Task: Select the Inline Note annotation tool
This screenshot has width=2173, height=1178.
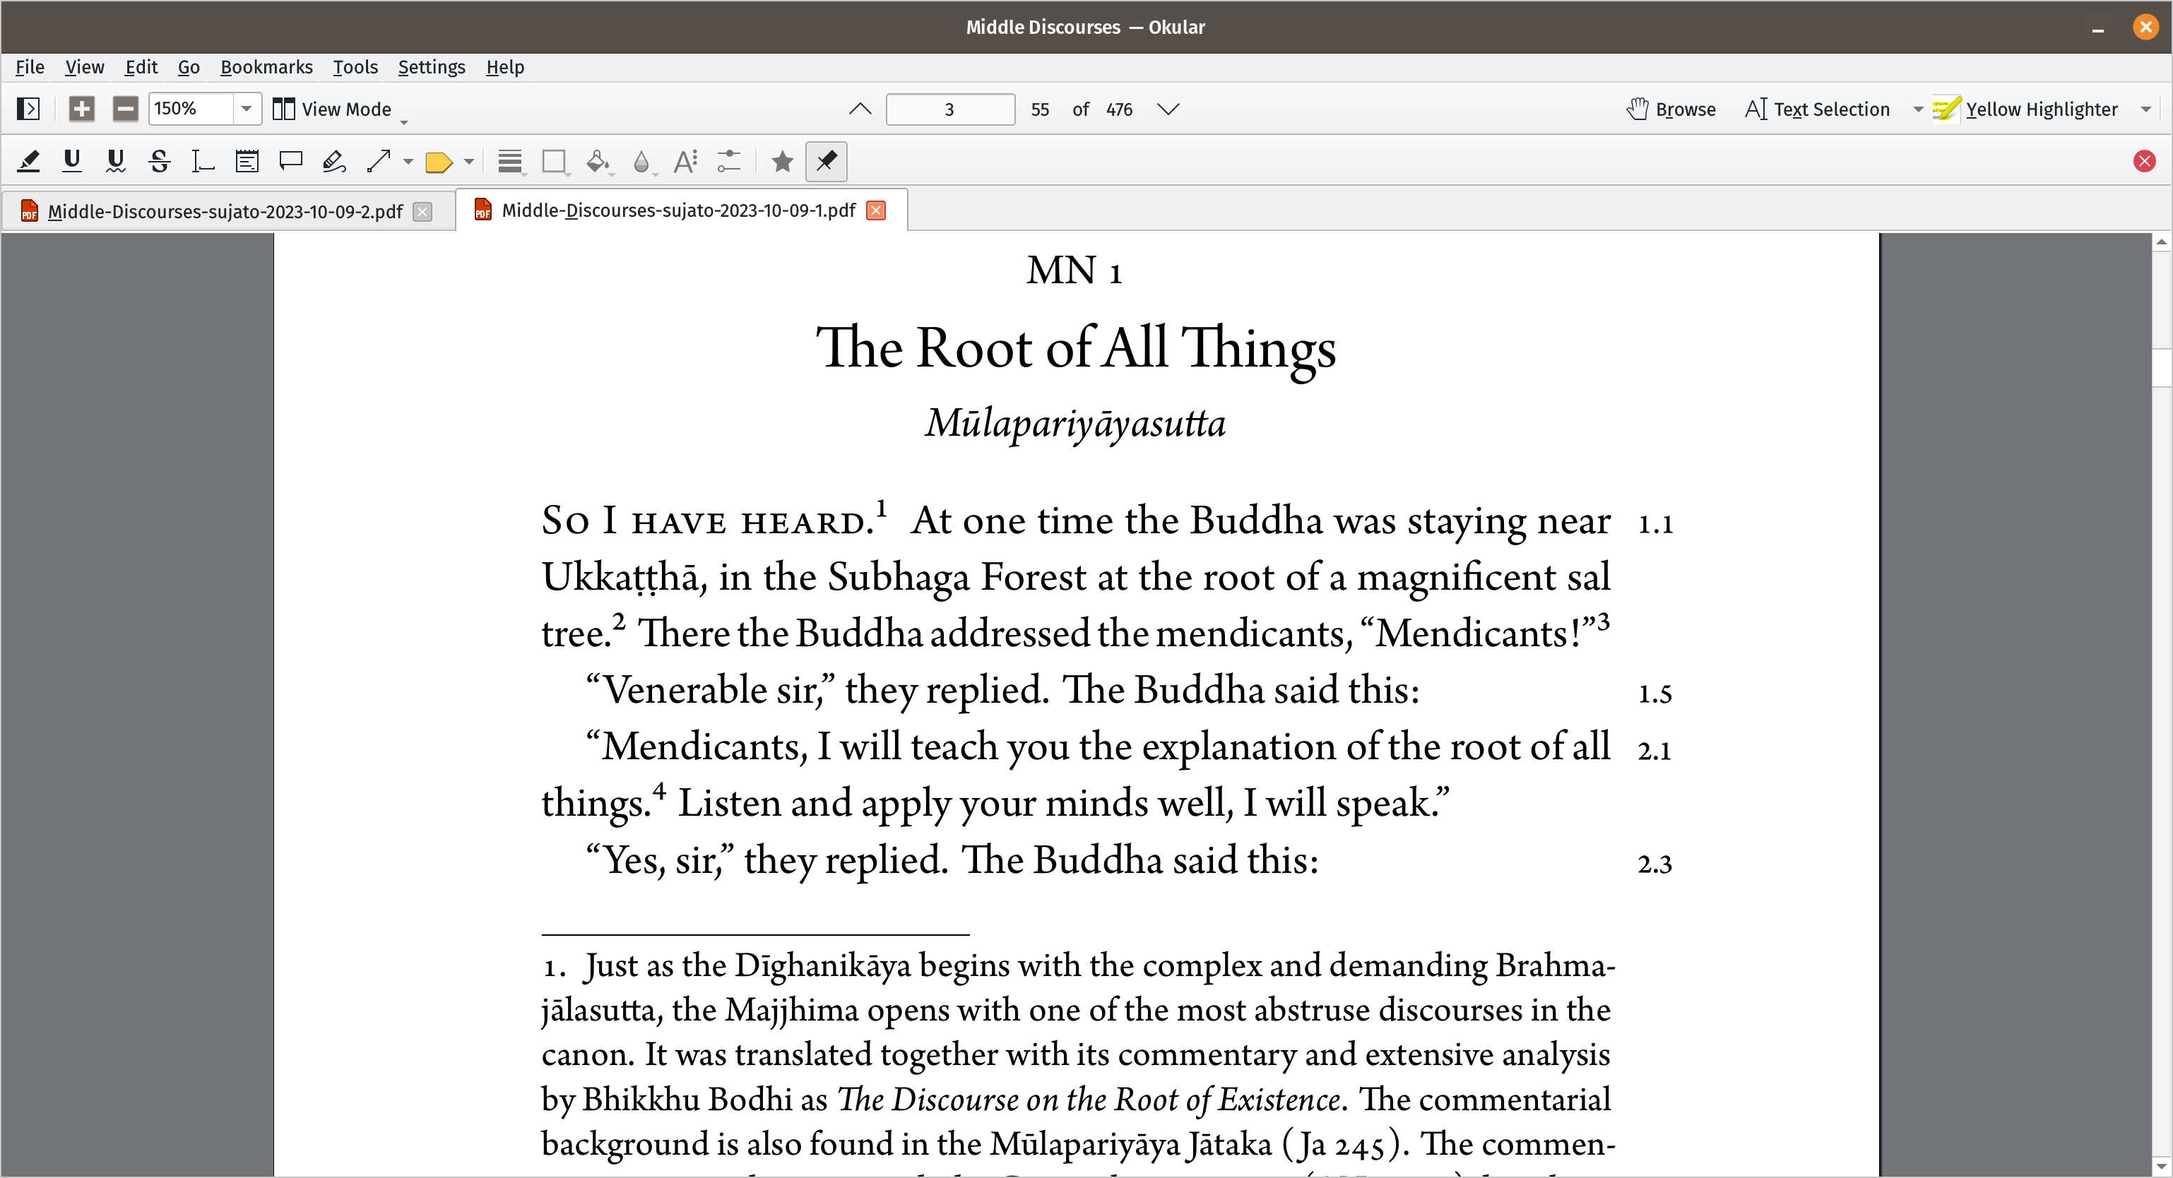Action: coord(247,161)
